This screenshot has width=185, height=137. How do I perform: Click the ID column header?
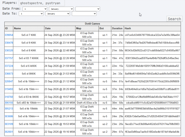click(9, 28)
